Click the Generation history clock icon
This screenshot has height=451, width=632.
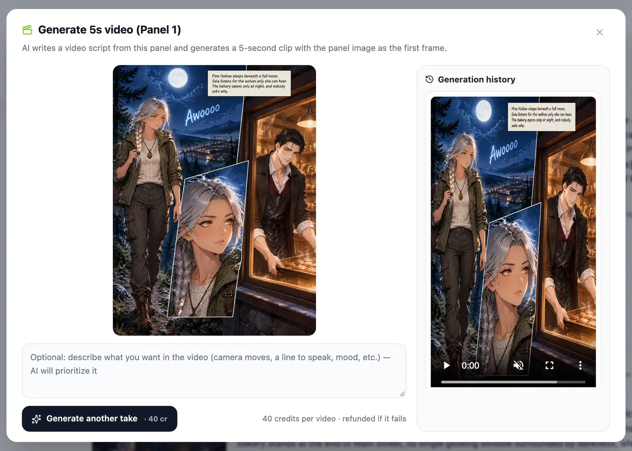pos(429,79)
